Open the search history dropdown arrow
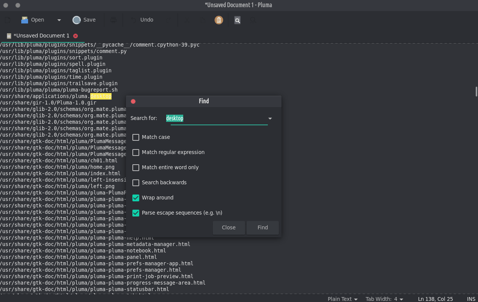478x302 pixels. coord(270,118)
